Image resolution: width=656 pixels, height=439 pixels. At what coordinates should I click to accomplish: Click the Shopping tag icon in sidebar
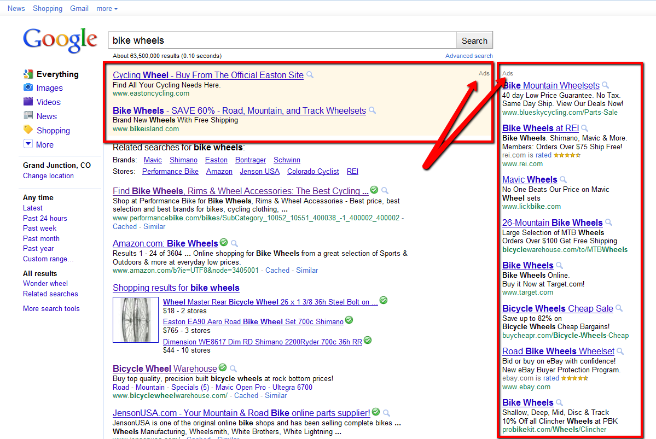[x=28, y=130]
